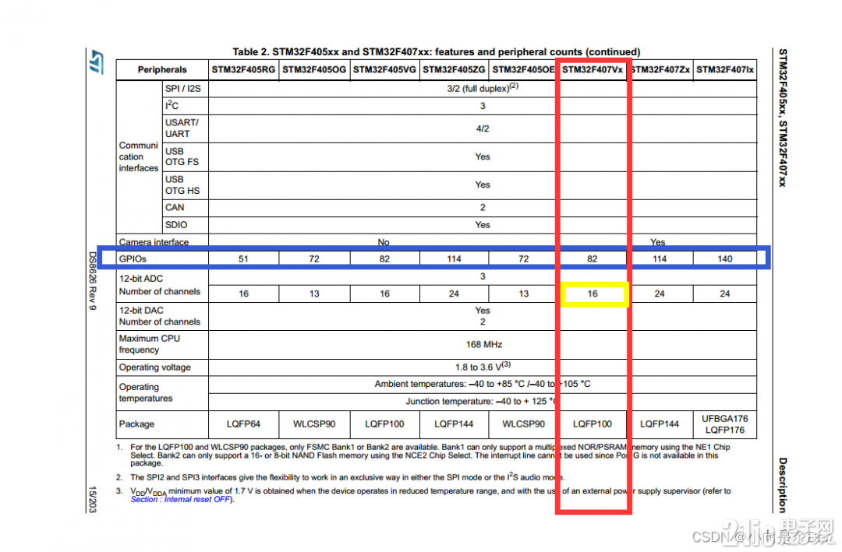
Task: Click the ST logo at the page corner
Action: click(96, 62)
